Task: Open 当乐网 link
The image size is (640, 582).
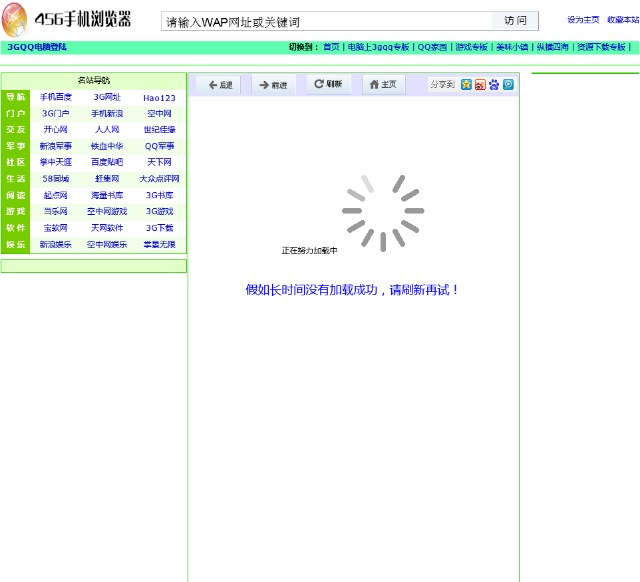Action: pos(55,212)
